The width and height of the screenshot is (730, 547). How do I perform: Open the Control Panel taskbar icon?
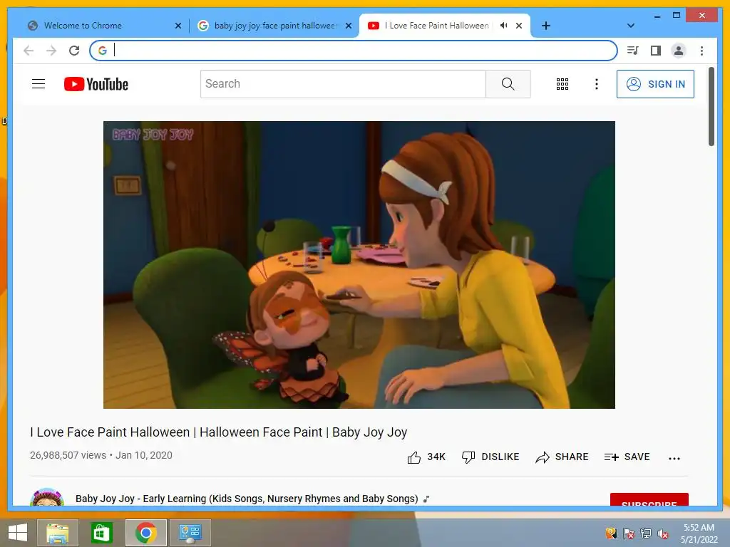click(190, 533)
